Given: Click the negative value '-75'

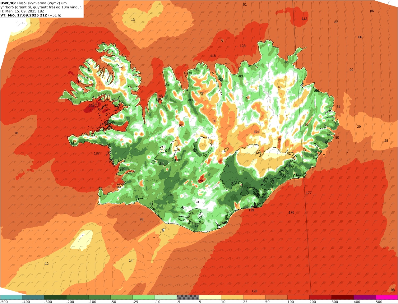Looking at the screenshot, I should [x=170, y=195].
